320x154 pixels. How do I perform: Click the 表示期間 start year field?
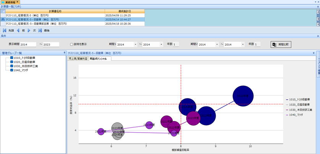click(28, 44)
